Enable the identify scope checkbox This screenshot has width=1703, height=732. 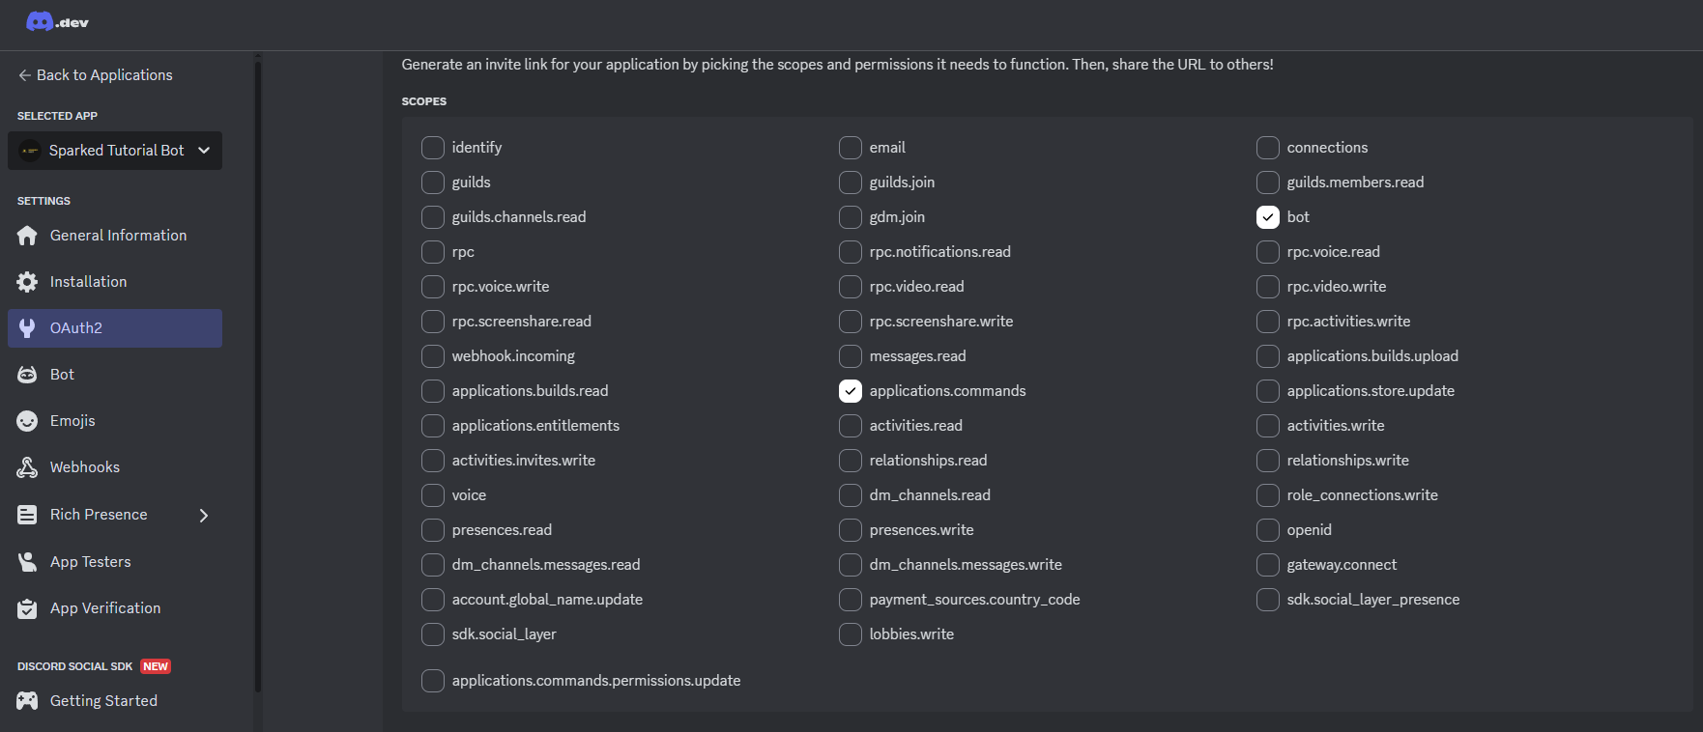click(433, 148)
